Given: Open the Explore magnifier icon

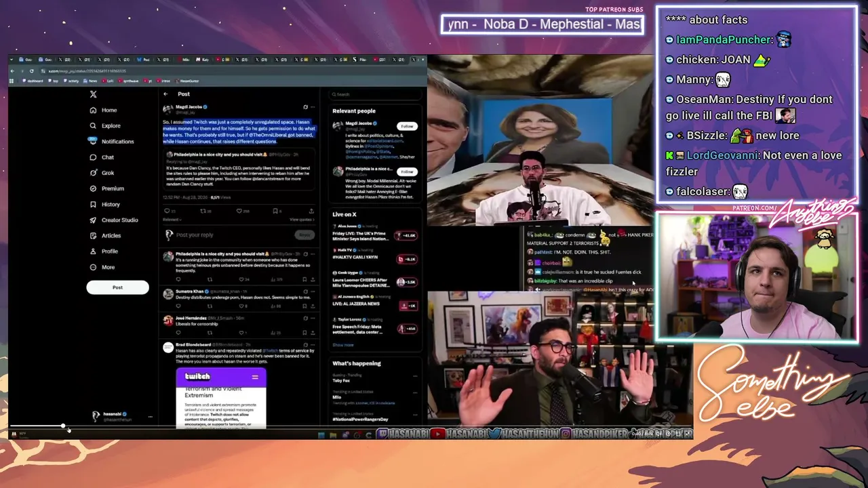Looking at the screenshot, I should pos(93,125).
